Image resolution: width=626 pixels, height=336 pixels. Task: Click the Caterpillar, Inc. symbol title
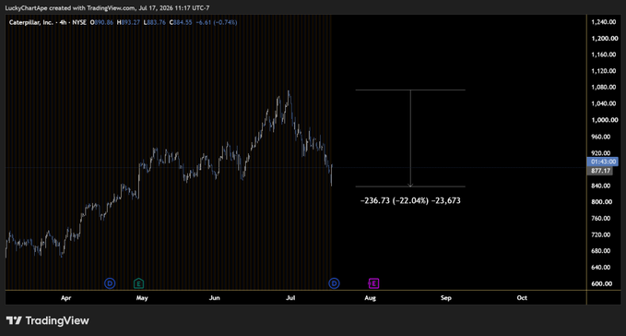(x=31, y=22)
